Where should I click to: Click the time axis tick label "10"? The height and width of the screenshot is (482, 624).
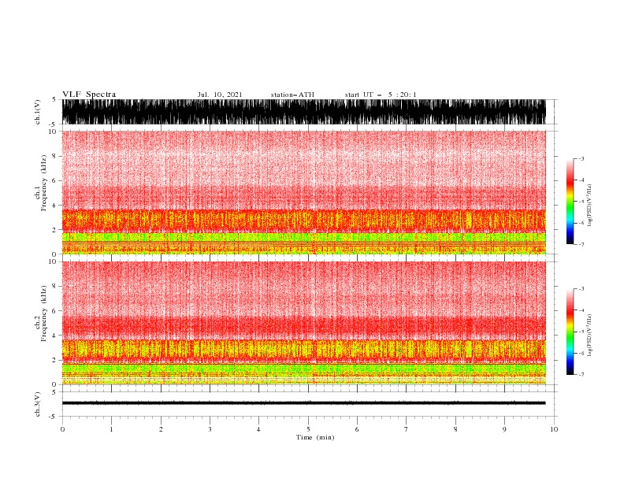[x=554, y=429]
